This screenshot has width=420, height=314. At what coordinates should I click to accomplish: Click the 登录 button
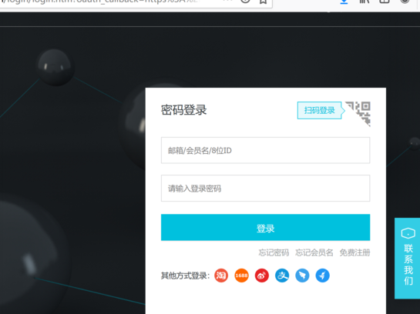pyautogui.click(x=265, y=227)
